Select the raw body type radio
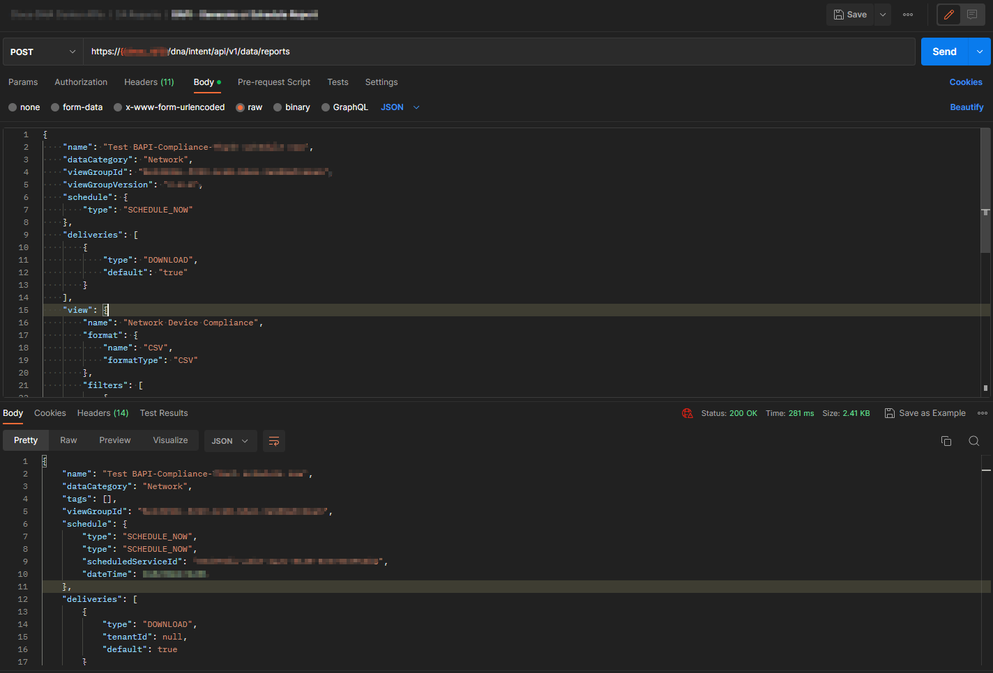The width and height of the screenshot is (993, 673). tap(241, 107)
